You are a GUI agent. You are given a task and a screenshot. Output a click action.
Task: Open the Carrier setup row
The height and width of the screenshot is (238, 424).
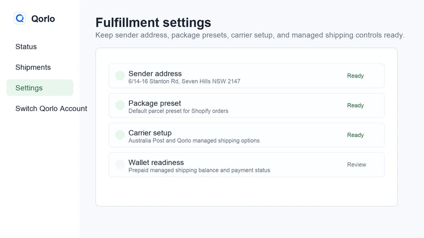[x=246, y=135]
